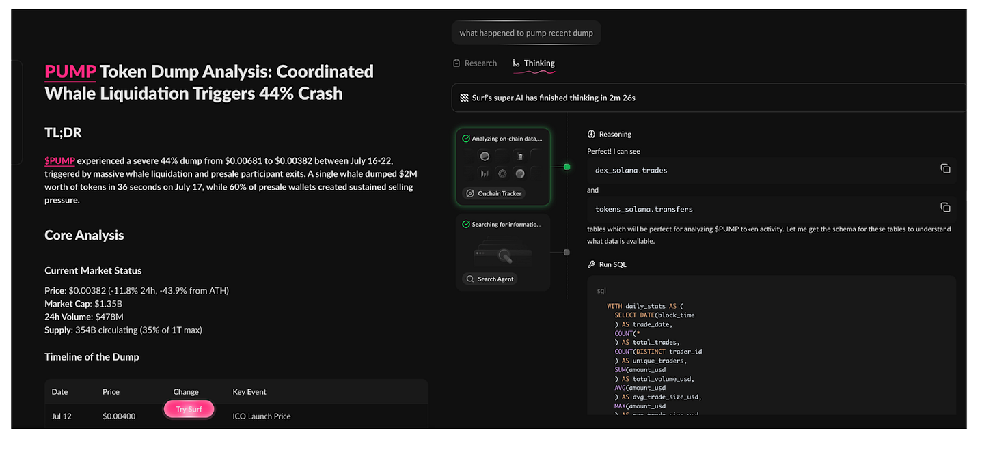Click the "Date" table column header

[x=59, y=392]
